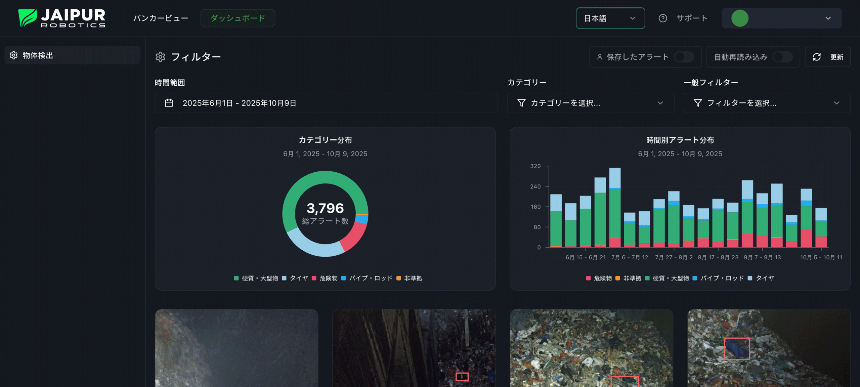Enable the 自動再読み込み switch
The width and height of the screenshot is (860, 387).
pyautogui.click(x=782, y=57)
